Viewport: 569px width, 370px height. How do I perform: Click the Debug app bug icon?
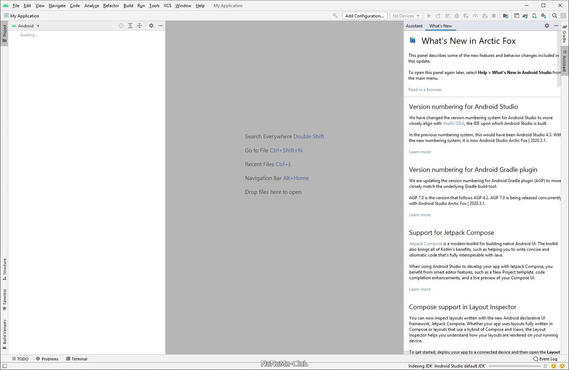[457, 16]
